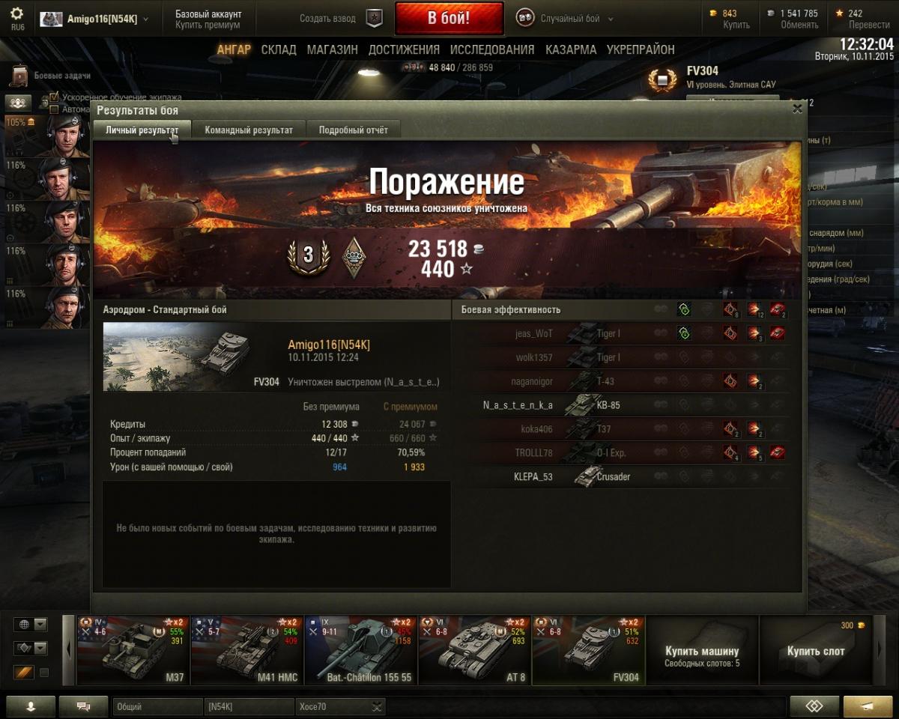Open the ИССЛЕДОВАНИЯ menu section
The width and height of the screenshot is (899, 719).
(492, 49)
